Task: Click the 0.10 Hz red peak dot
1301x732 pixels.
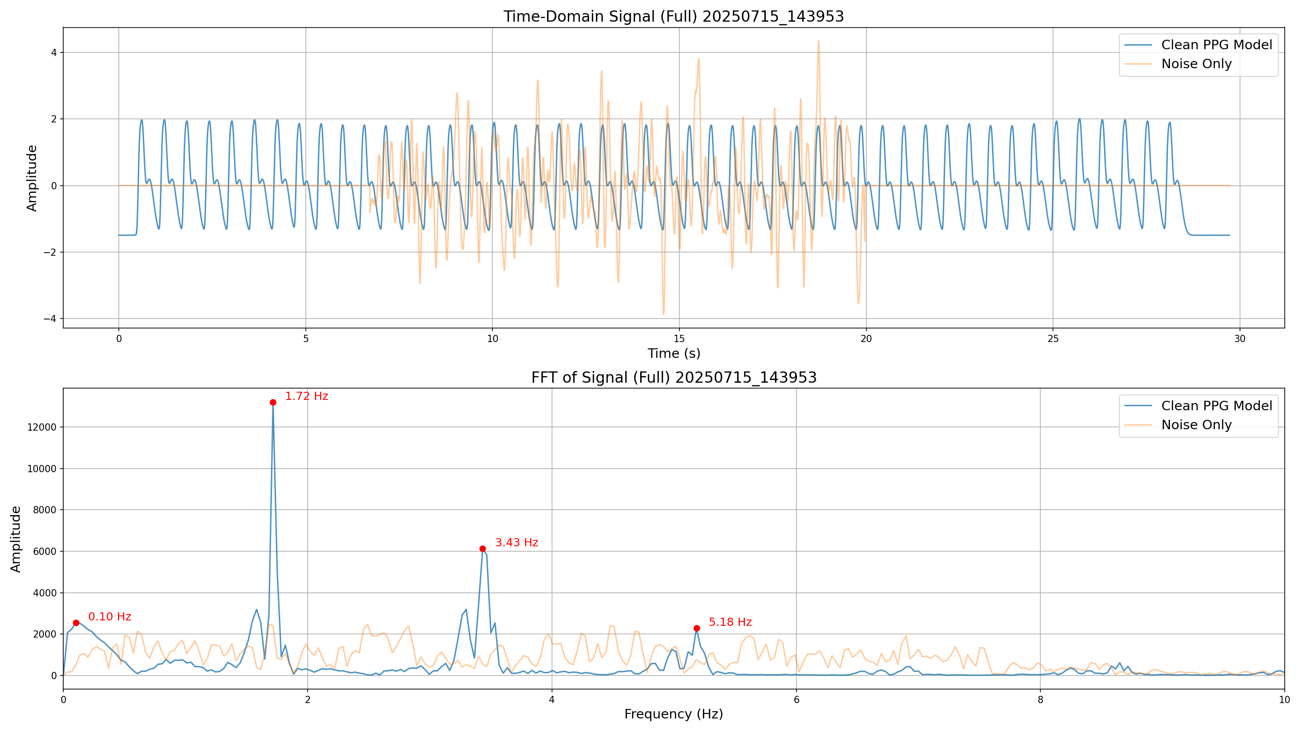Action: [76, 623]
